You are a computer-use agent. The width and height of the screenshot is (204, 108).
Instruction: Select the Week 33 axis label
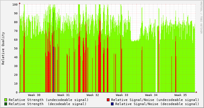pos(122,95)
